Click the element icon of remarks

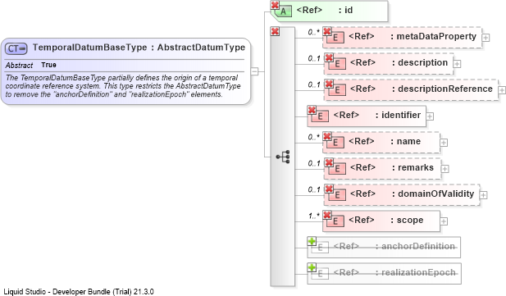click(x=337, y=168)
